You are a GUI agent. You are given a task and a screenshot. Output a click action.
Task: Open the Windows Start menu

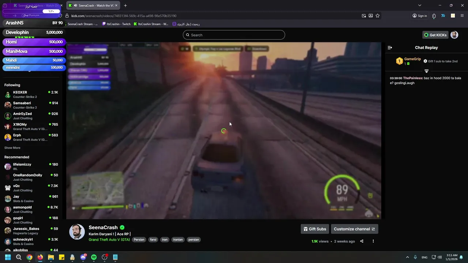click(8, 257)
